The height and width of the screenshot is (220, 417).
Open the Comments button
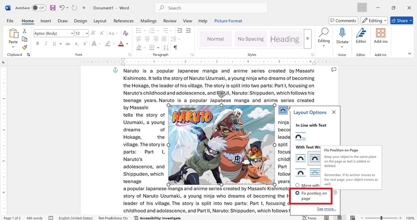(x=344, y=20)
